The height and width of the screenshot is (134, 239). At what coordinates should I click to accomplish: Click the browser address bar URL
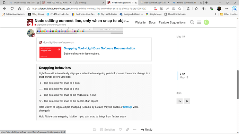pos(89,9)
